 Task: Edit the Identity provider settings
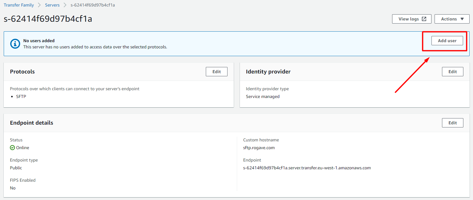[x=453, y=71]
